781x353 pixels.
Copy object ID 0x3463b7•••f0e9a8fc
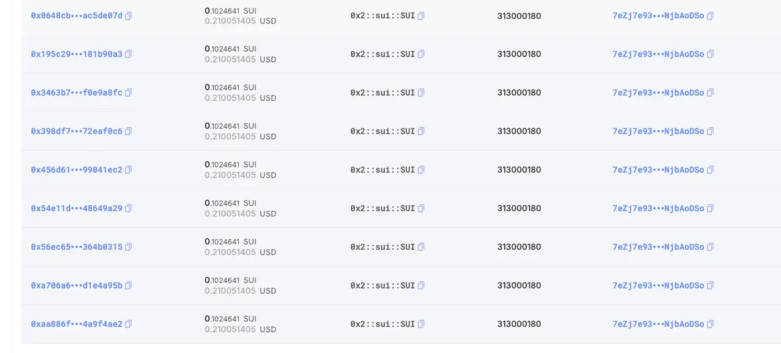128,93
